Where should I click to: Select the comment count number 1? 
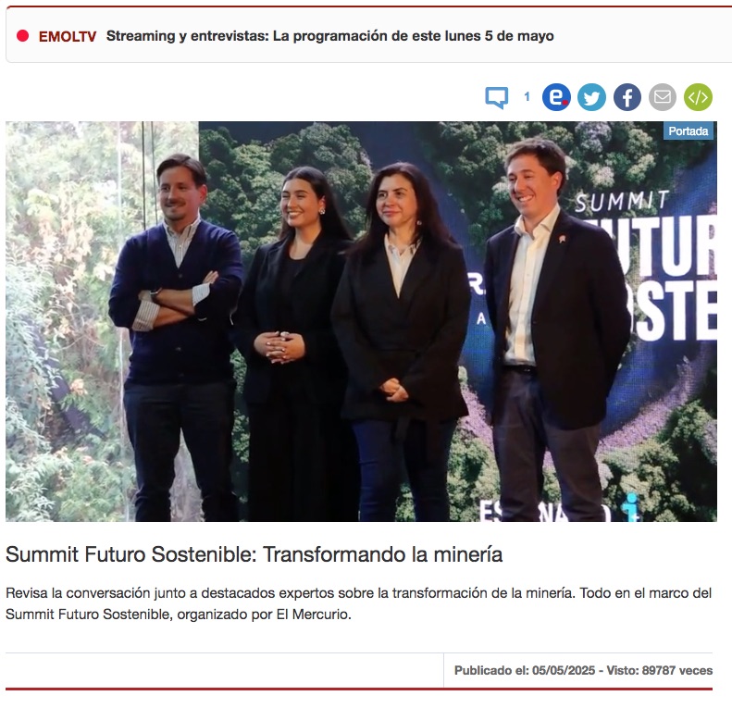[527, 96]
